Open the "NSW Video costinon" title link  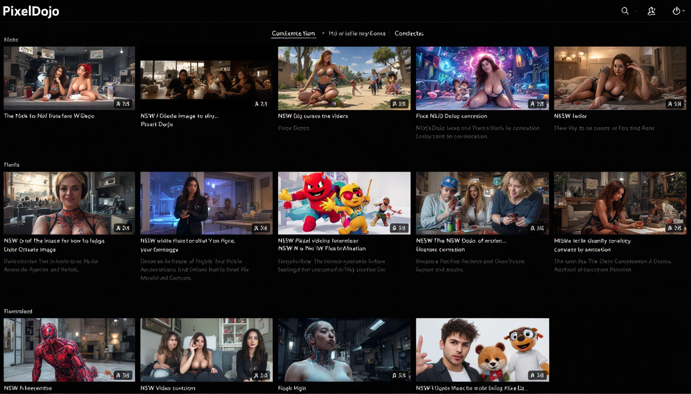point(168,388)
